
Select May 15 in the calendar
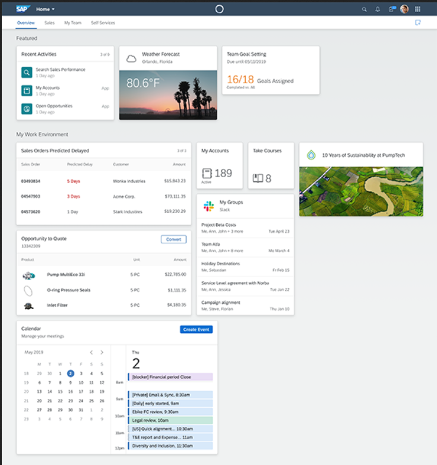[60, 391]
